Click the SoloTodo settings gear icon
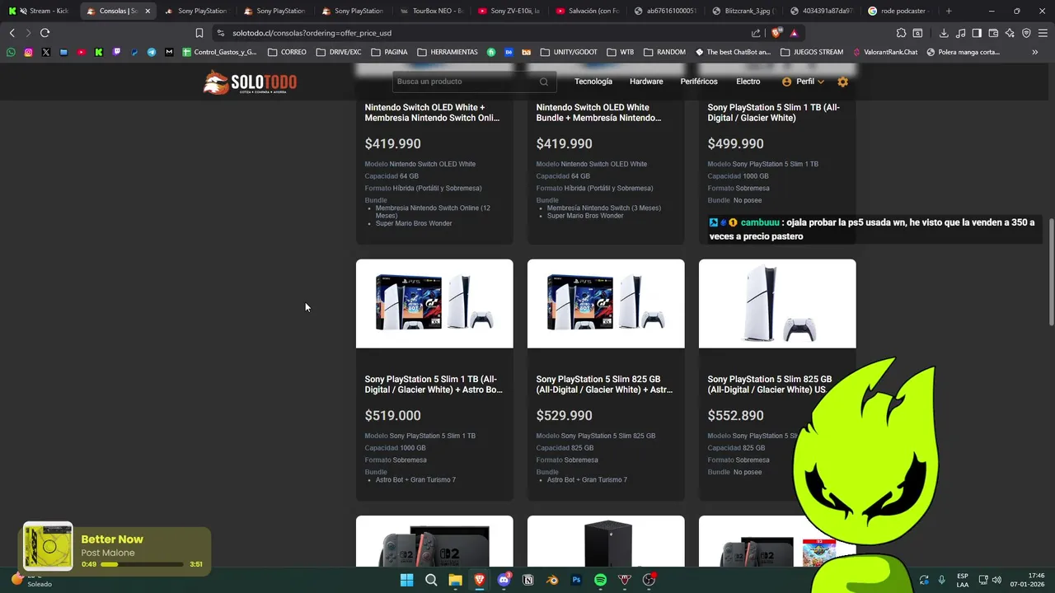 pos(842,82)
